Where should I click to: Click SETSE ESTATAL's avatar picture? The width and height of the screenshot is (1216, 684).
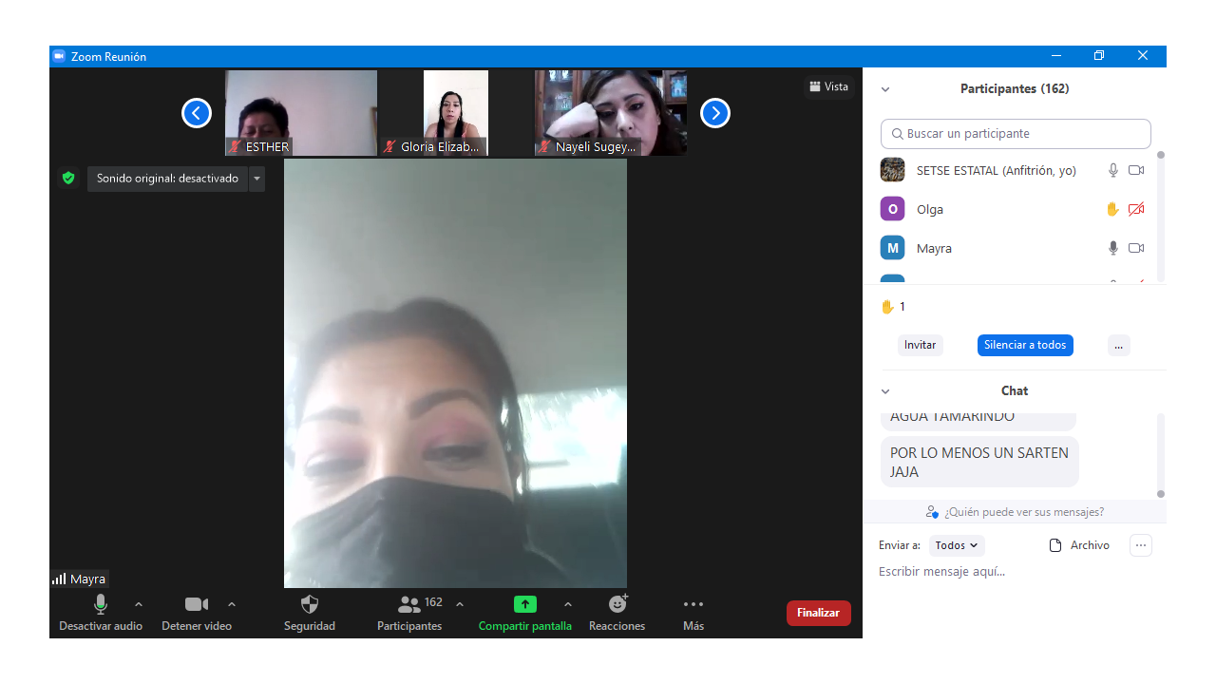[892, 170]
